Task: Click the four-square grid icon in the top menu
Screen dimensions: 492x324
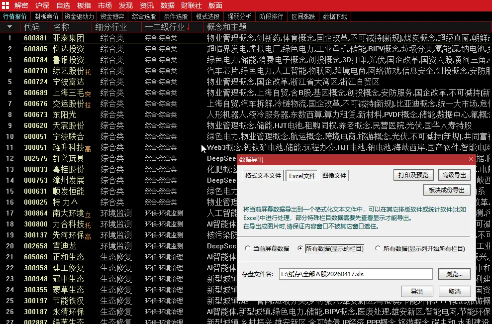Action: coord(5,5)
